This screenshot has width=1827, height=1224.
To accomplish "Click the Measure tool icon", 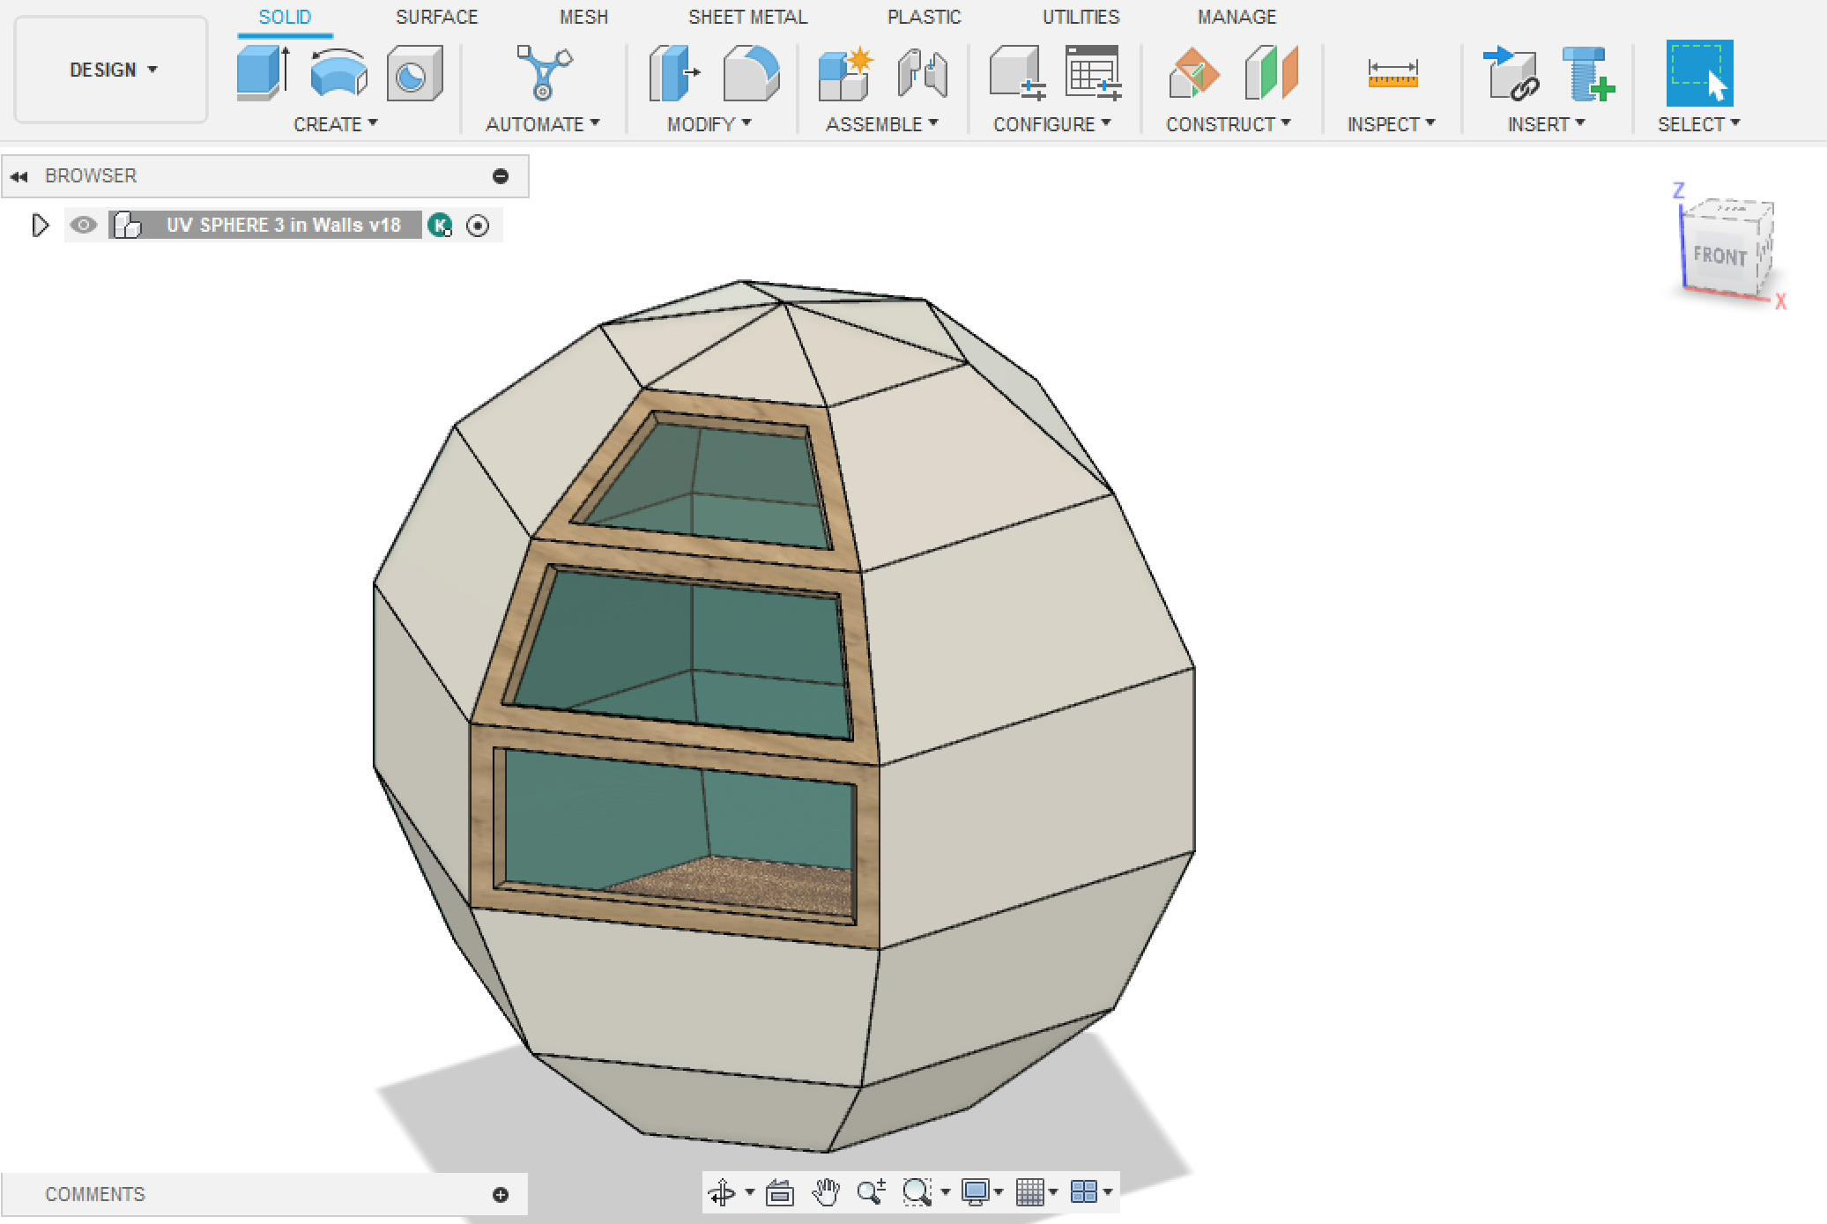I will (1393, 73).
